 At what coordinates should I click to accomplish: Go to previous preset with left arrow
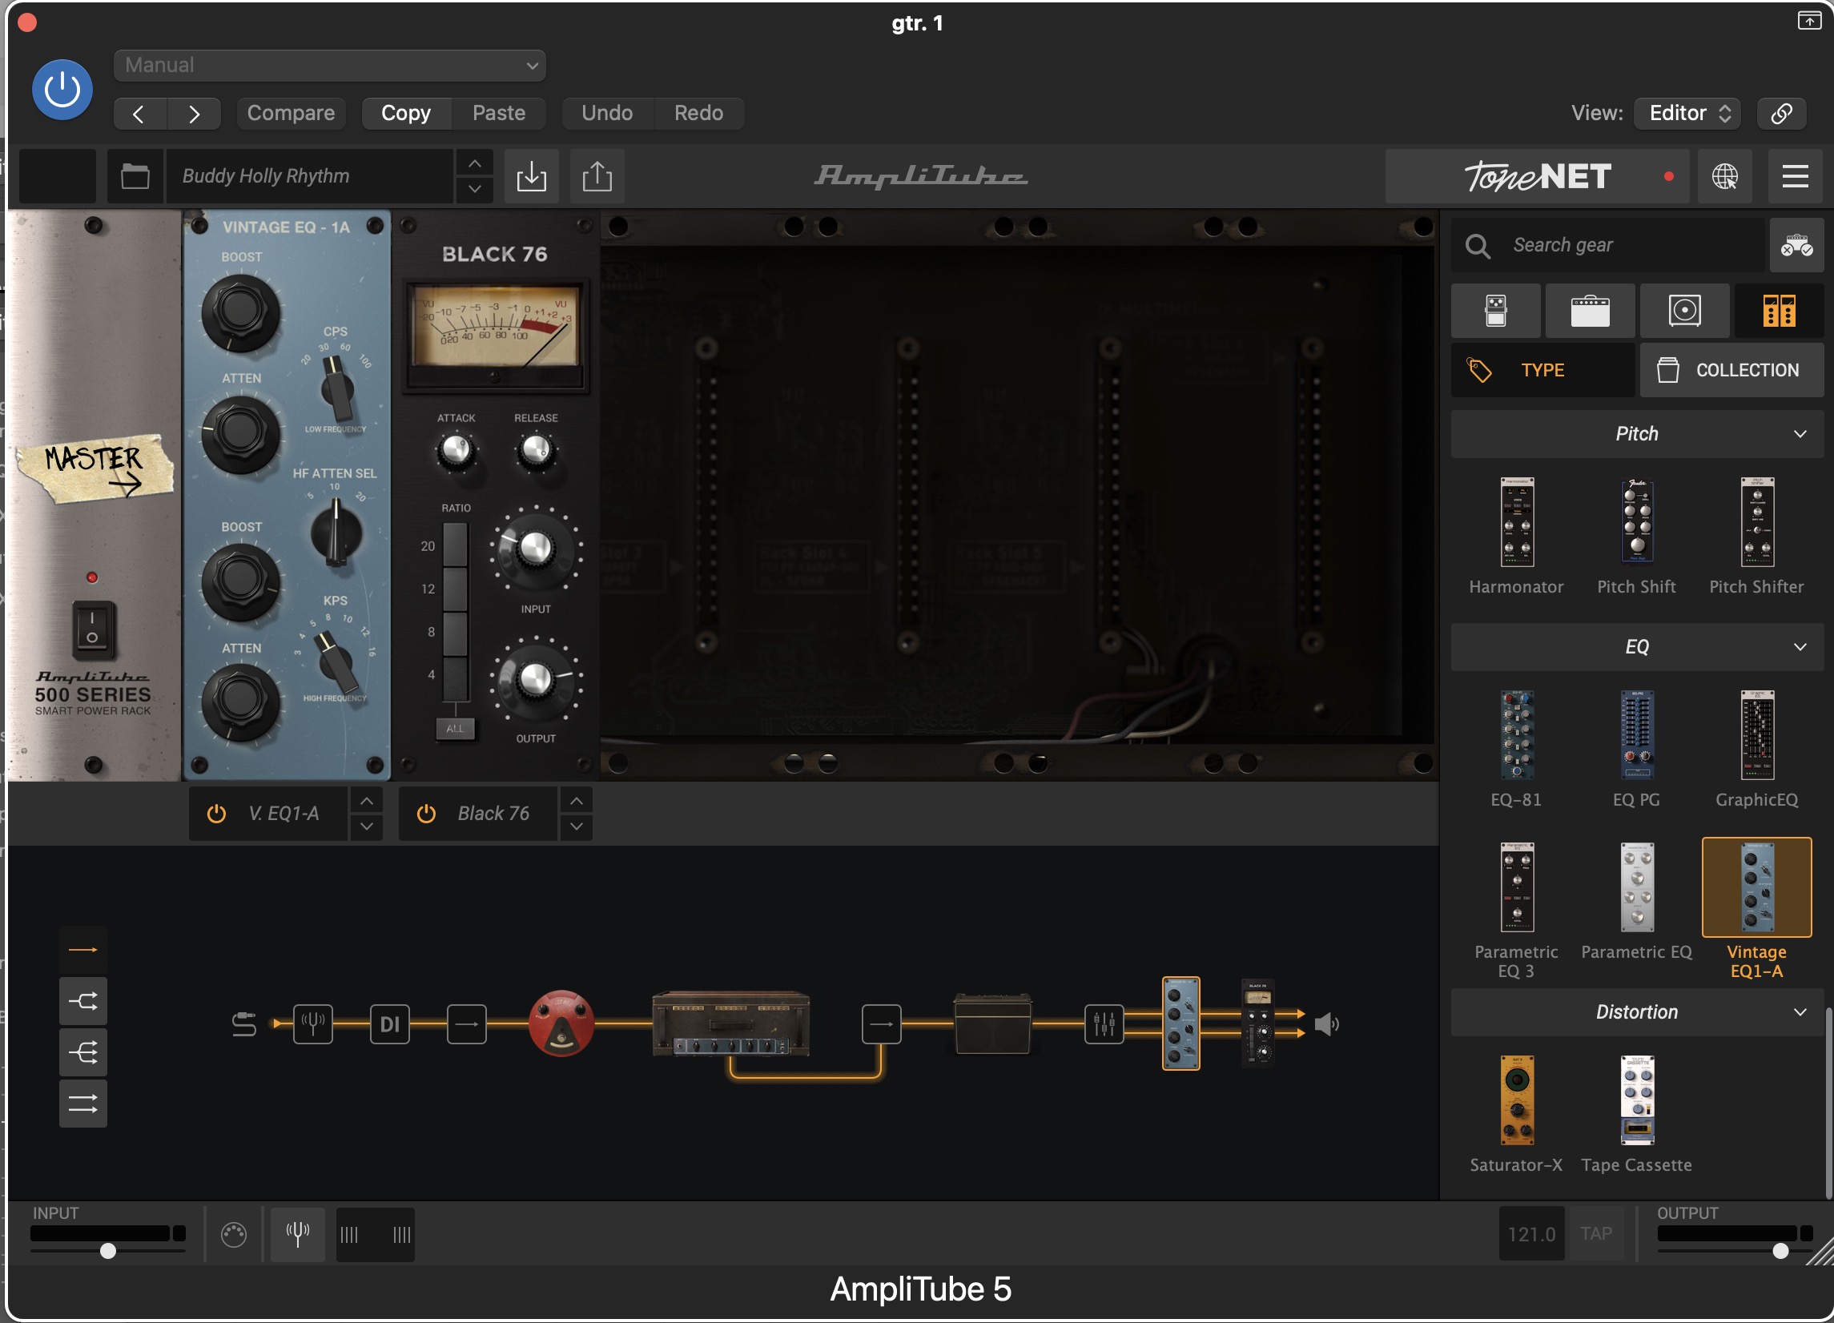pyautogui.click(x=140, y=113)
